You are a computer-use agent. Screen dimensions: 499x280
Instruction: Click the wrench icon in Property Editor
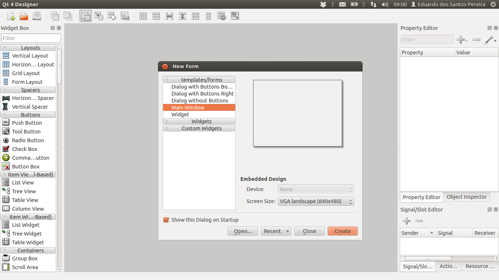tap(490, 40)
